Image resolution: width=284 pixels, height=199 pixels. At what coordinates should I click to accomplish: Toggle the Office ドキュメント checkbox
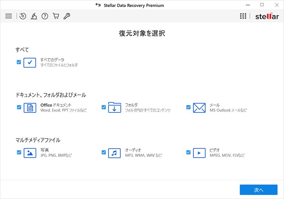(19, 107)
